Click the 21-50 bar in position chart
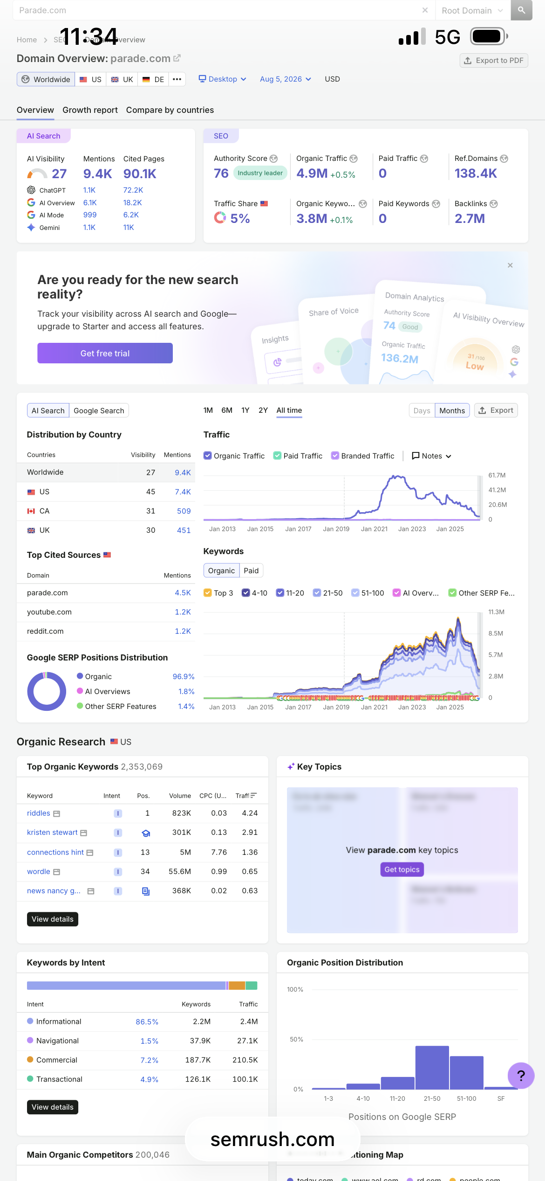The image size is (545, 1181). 432,1067
